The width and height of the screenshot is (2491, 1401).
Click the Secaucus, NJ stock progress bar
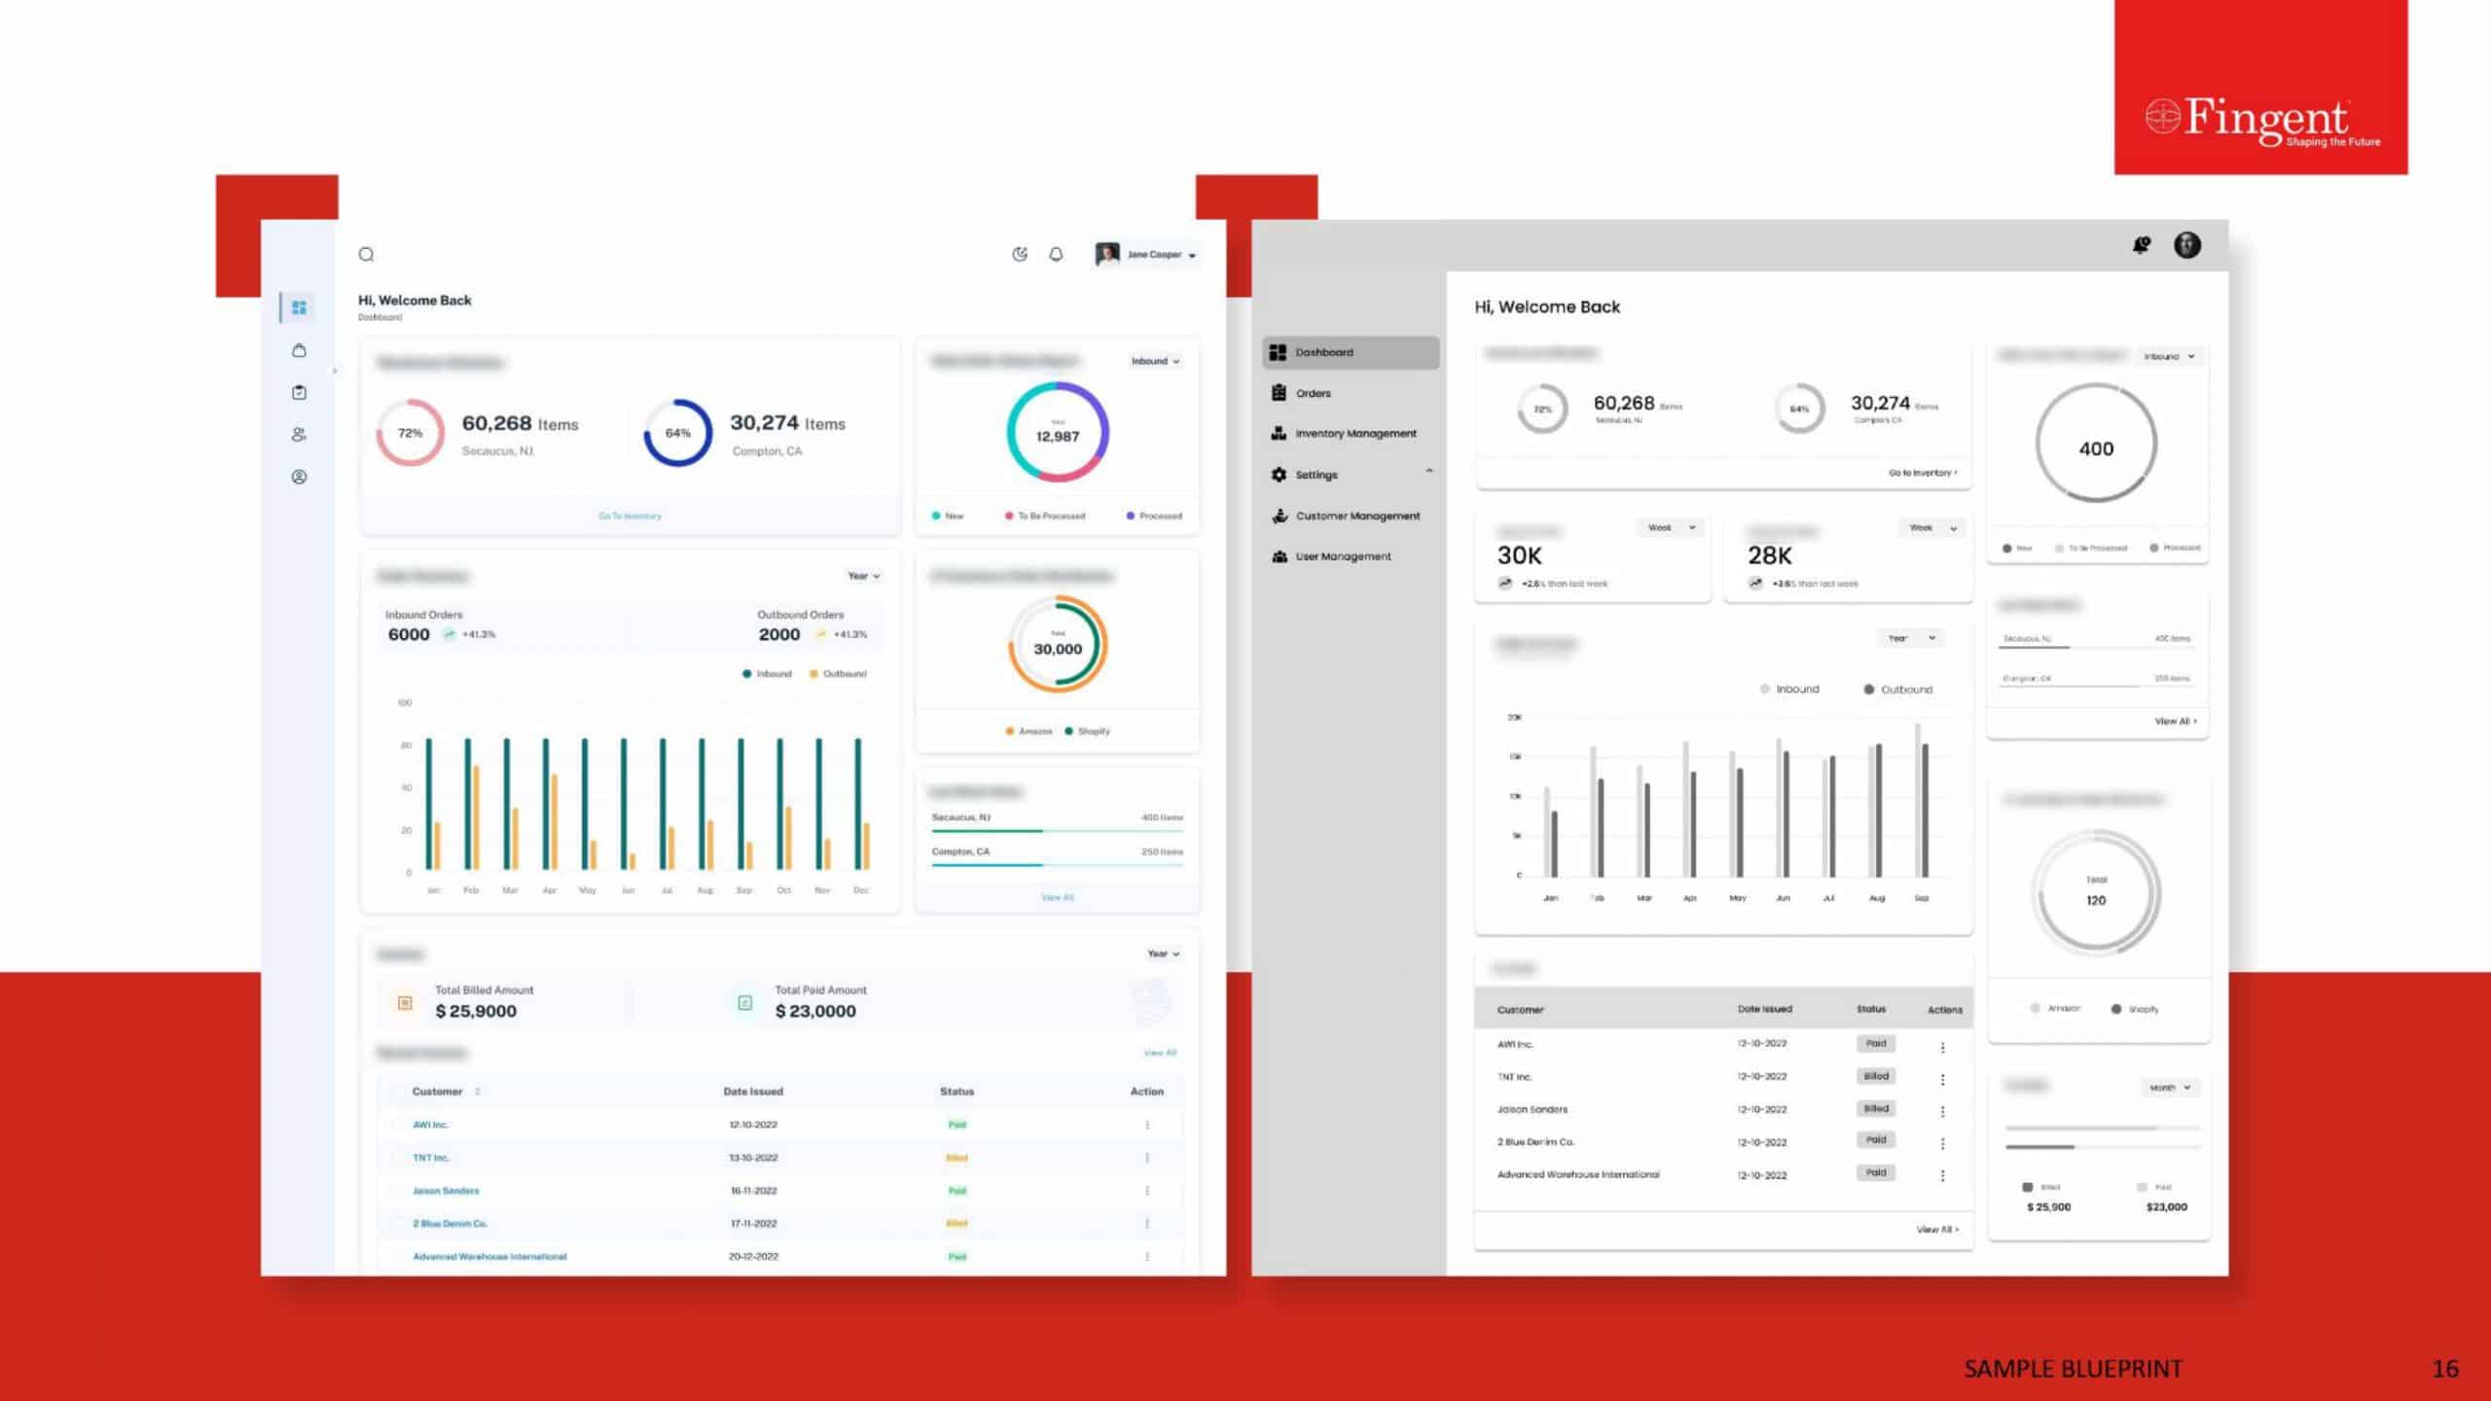pyautogui.click(x=1057, y=831)
